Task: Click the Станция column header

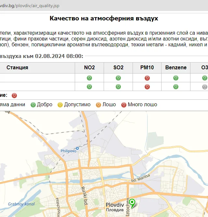Action: click(x=17, y=68)
